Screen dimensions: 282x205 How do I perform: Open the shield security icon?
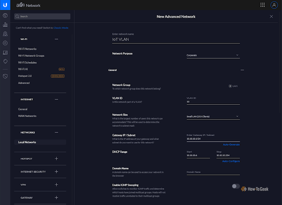click(5, 76)
